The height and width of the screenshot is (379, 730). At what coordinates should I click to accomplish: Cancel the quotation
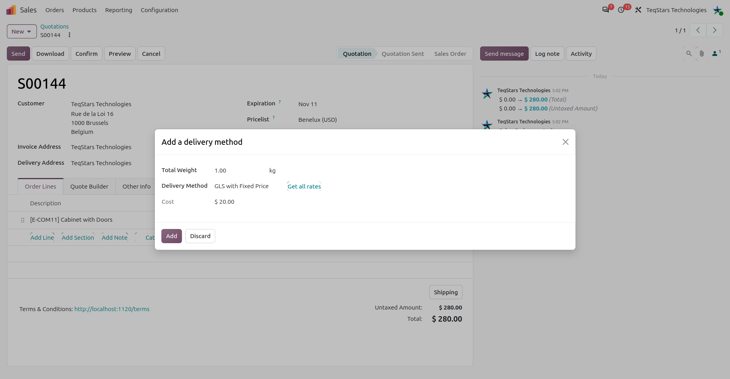pyautogui.click(x=151, y=54)
